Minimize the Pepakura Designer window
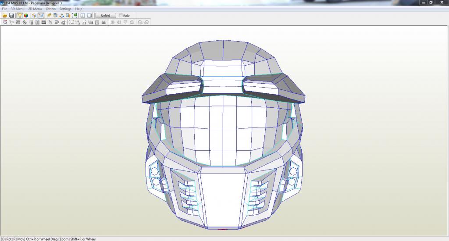Screen dimensions: 449x241 coord(424,2)
